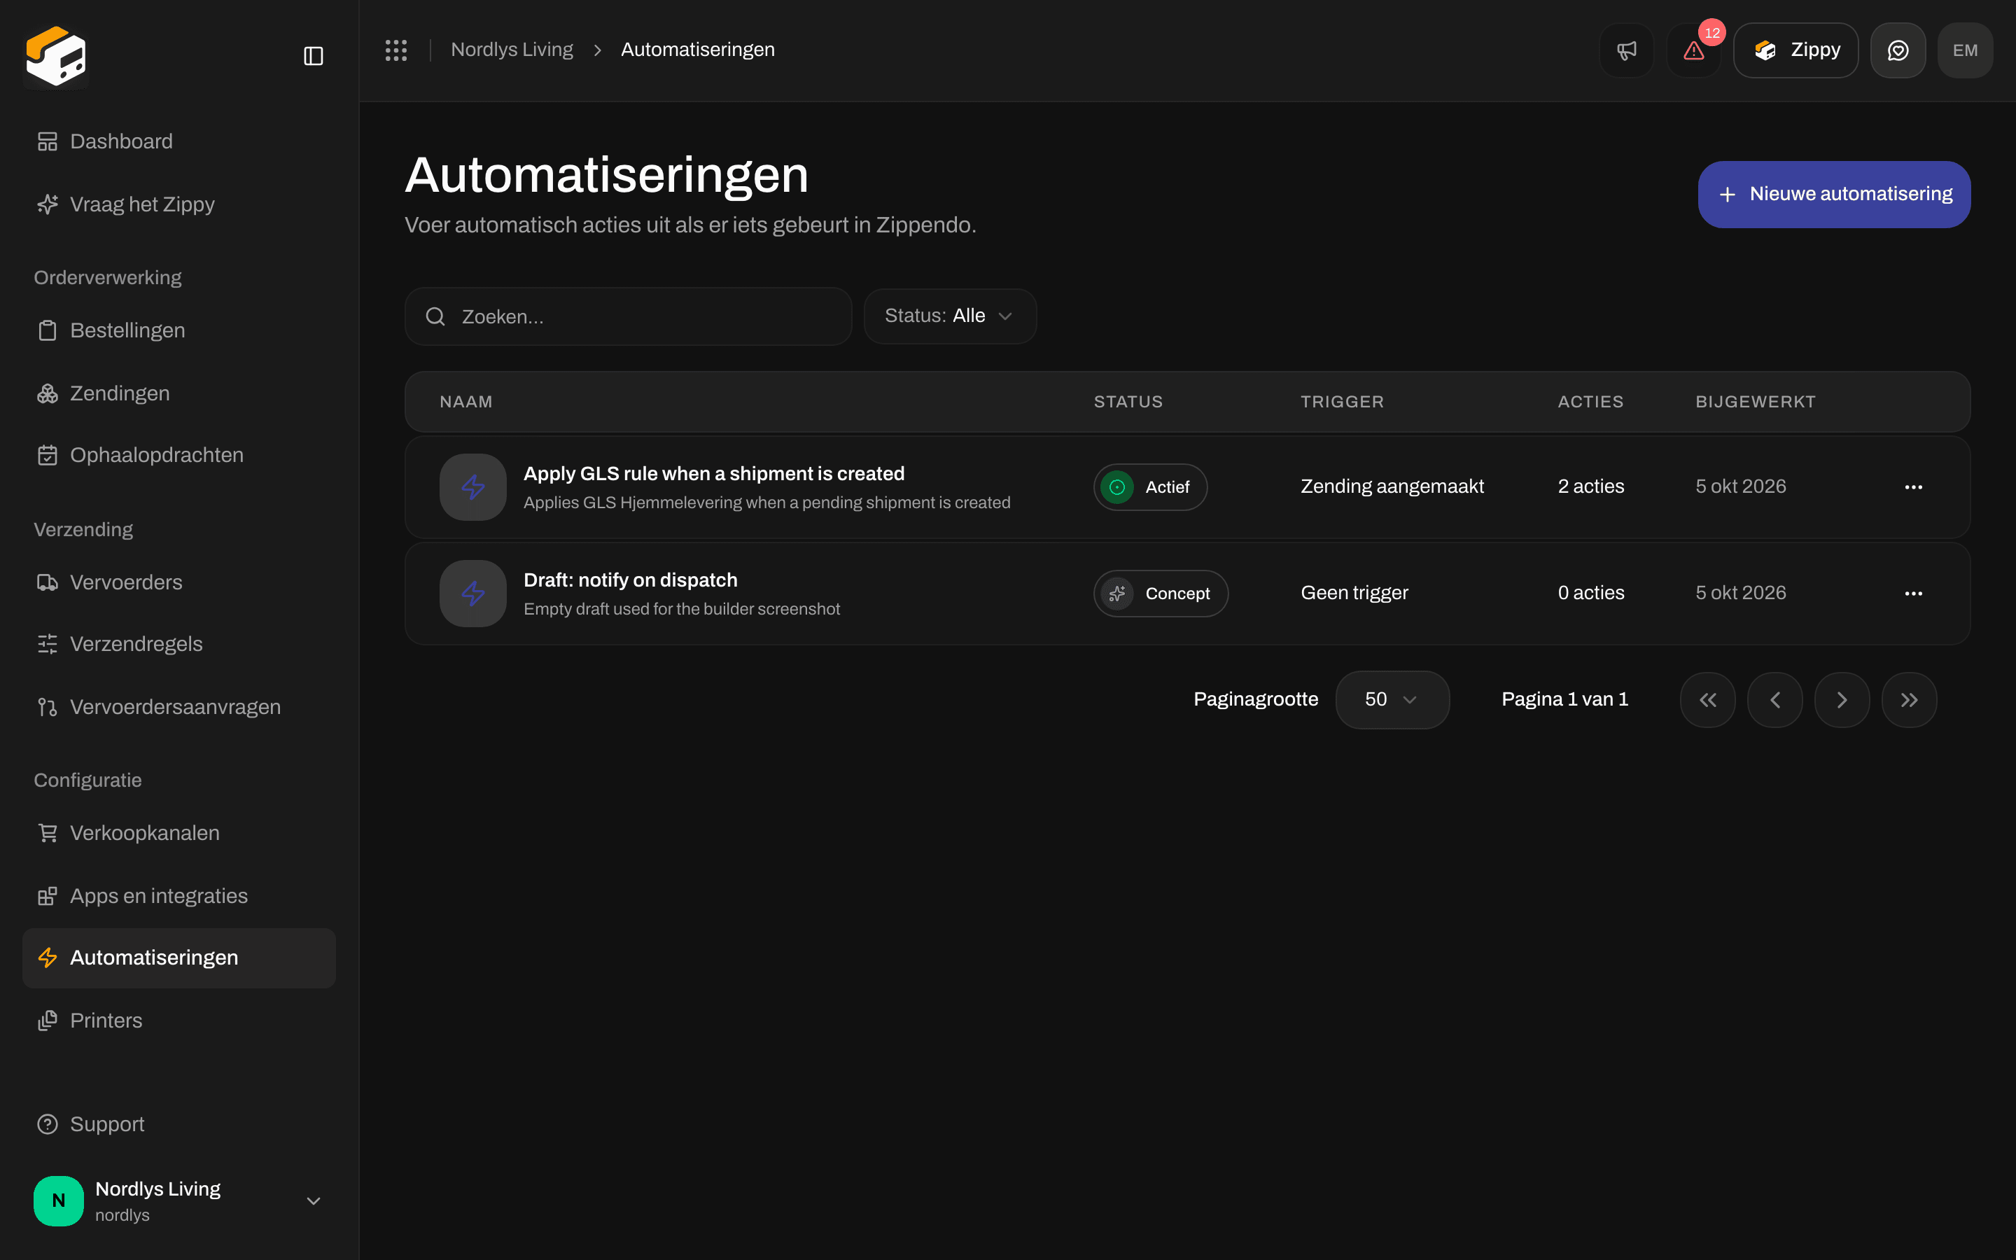
Task: Click STATUS column header
Action: click(1128, 402)
